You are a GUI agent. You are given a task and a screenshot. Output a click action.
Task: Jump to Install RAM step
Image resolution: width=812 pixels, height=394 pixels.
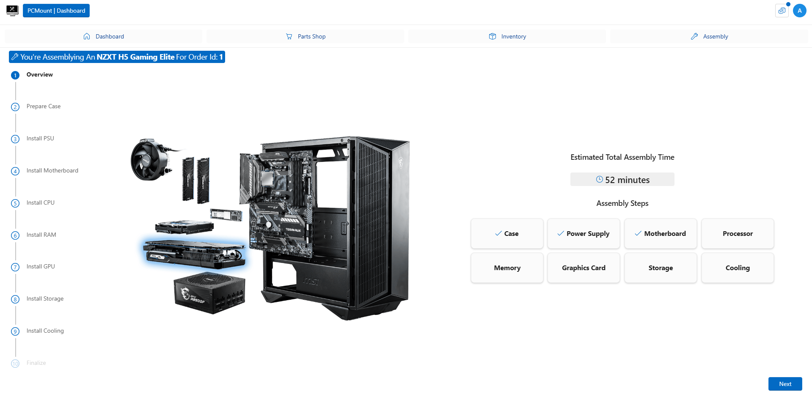41,235
